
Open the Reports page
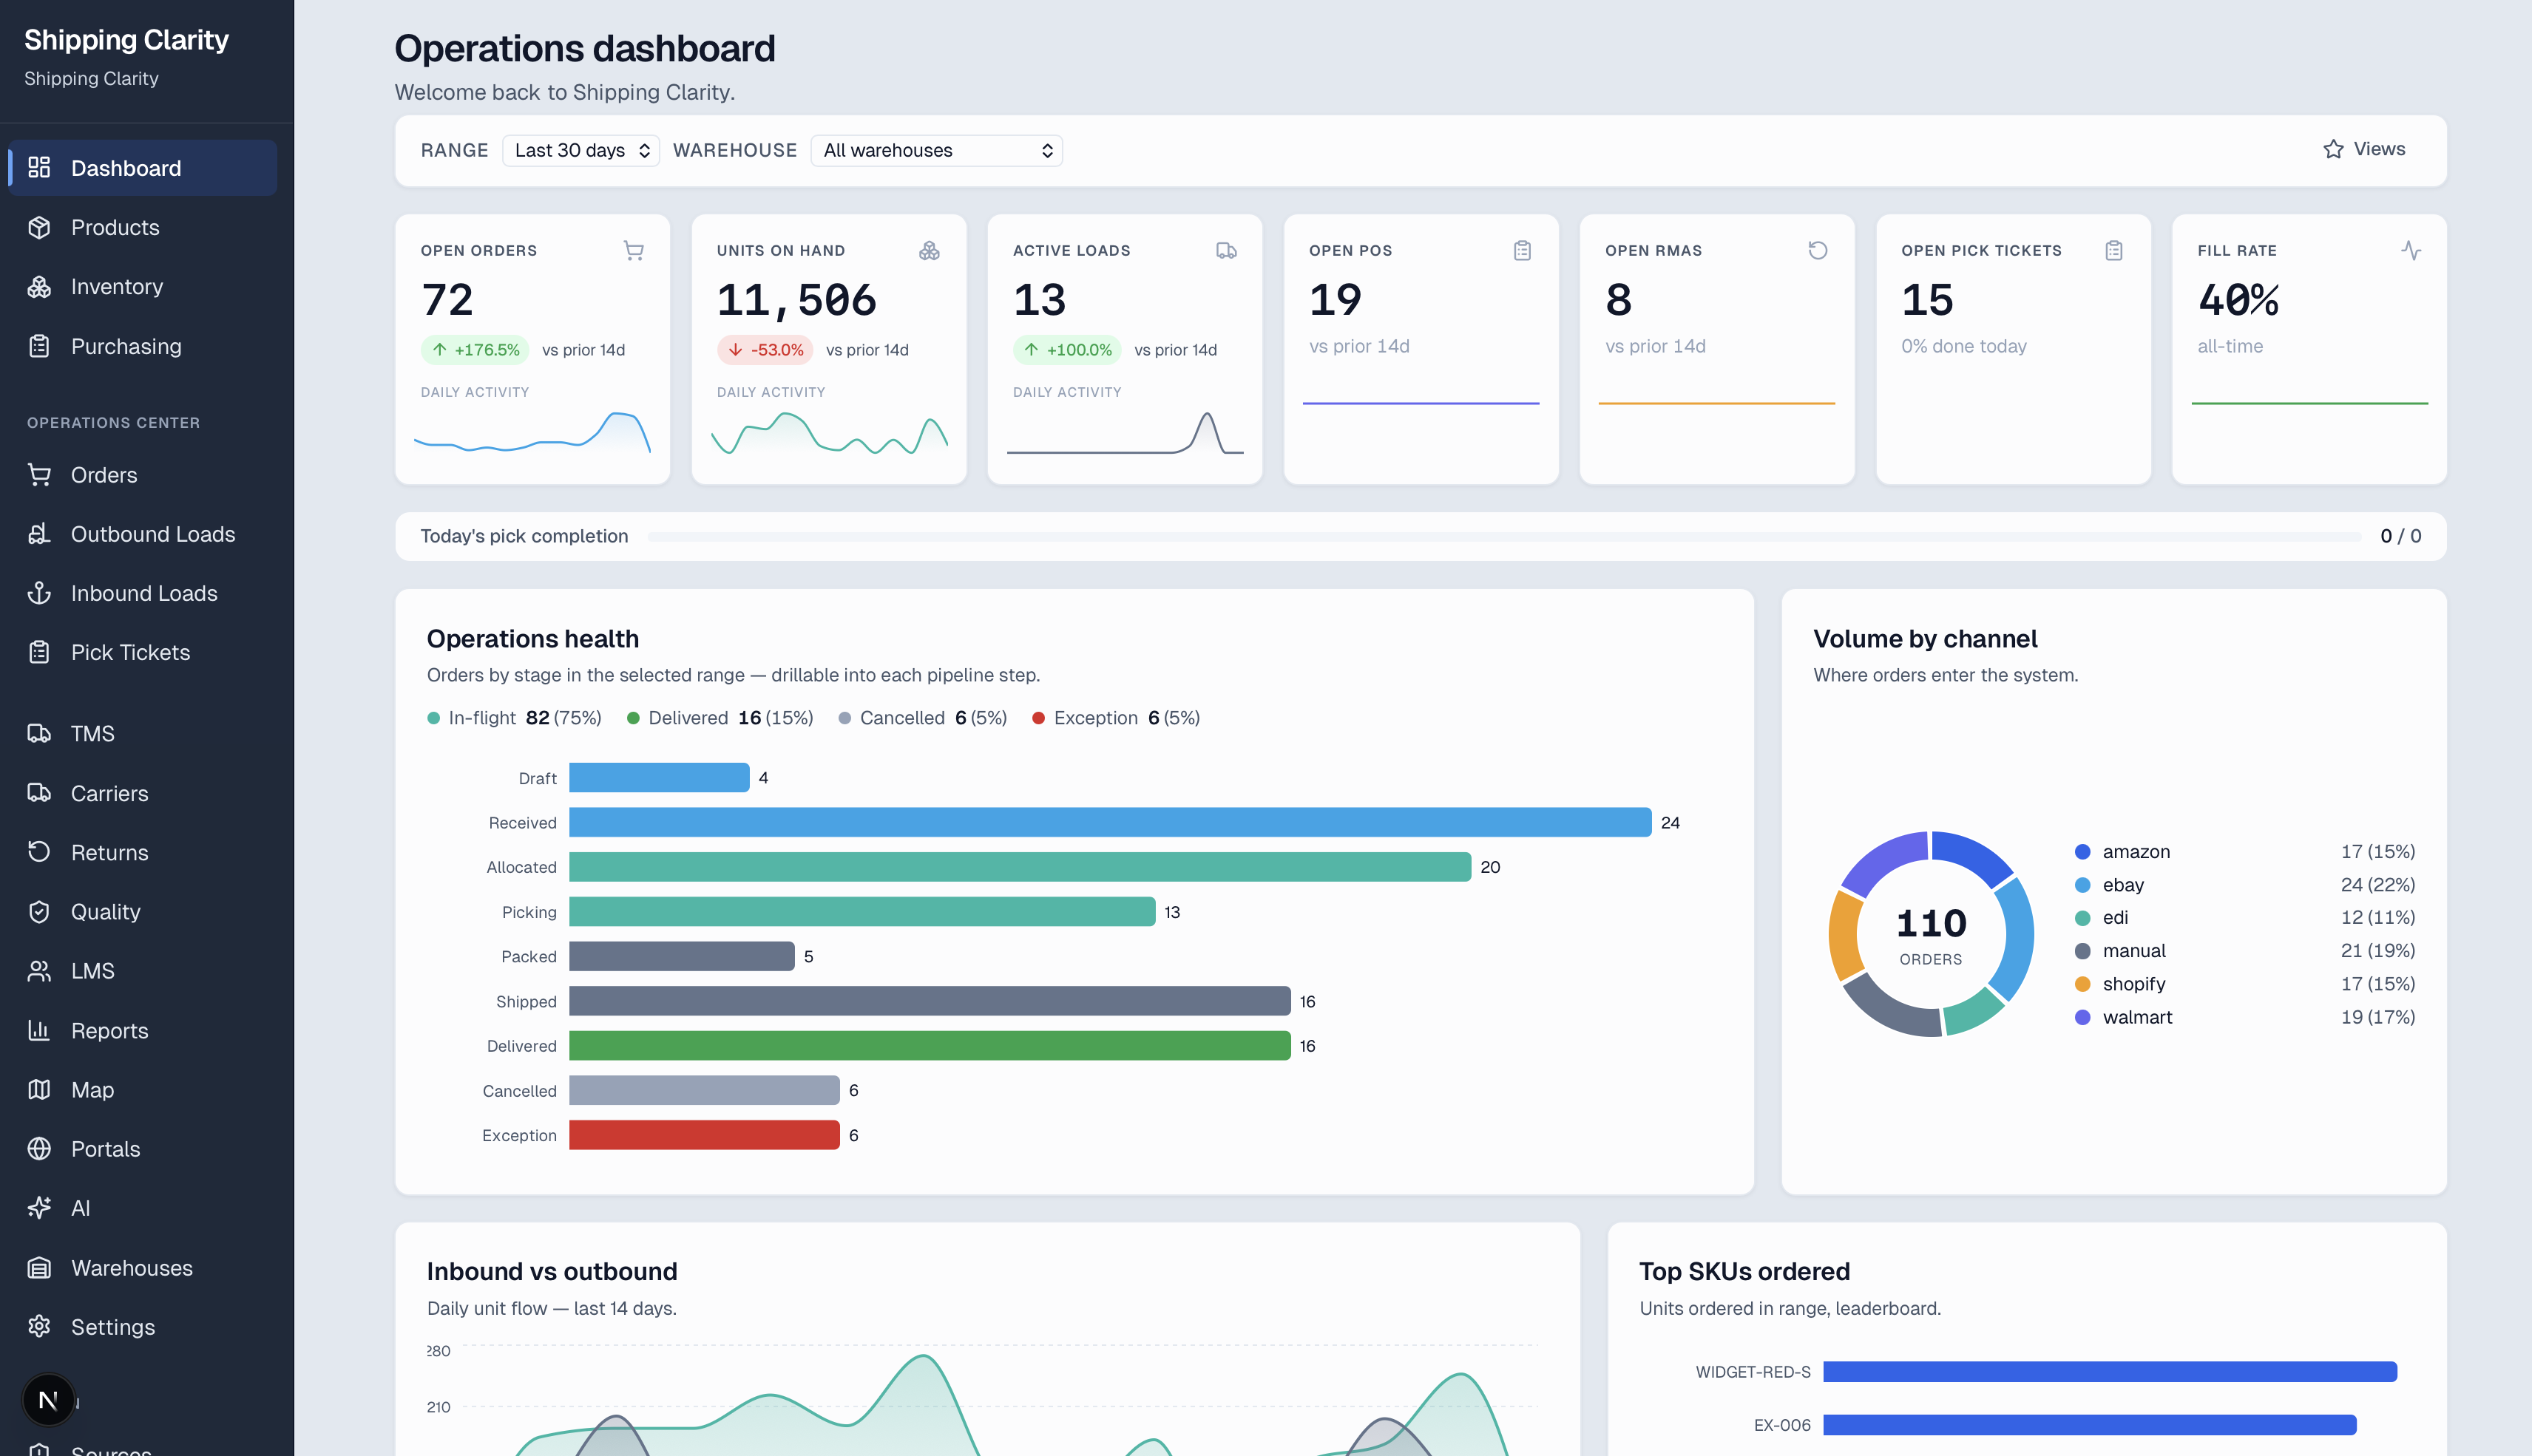tap(143, 1030)
